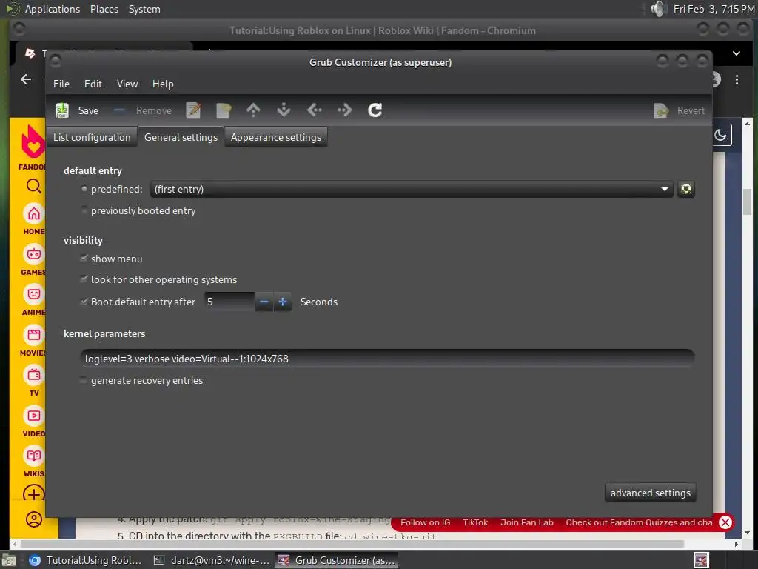758x569 pixels.
Task: Open the Applications menu
Action: pos(53,9)
